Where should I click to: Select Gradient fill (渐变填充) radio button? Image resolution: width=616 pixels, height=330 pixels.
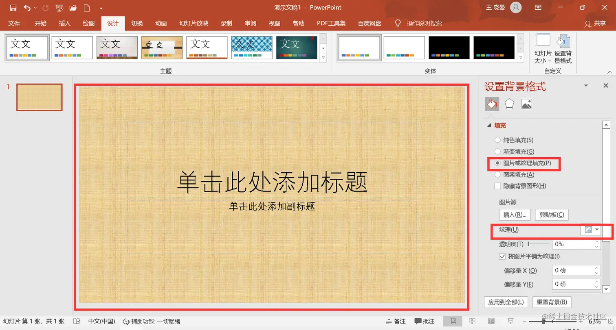497,152
